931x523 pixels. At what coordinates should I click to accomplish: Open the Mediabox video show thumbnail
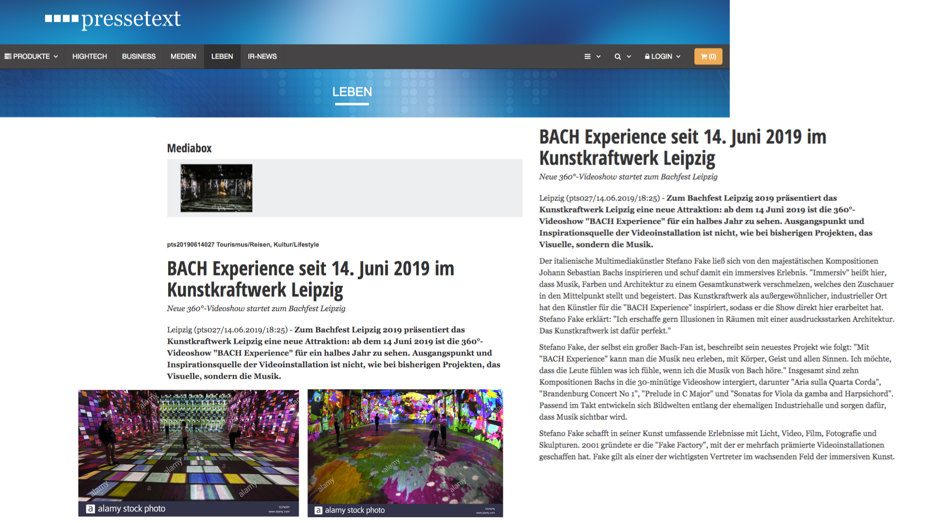click(216, 188)
